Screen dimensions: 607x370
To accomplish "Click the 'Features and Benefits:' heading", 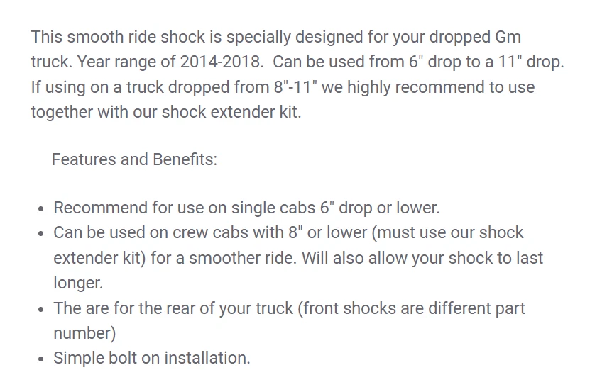I will click(x=134, y=159).
